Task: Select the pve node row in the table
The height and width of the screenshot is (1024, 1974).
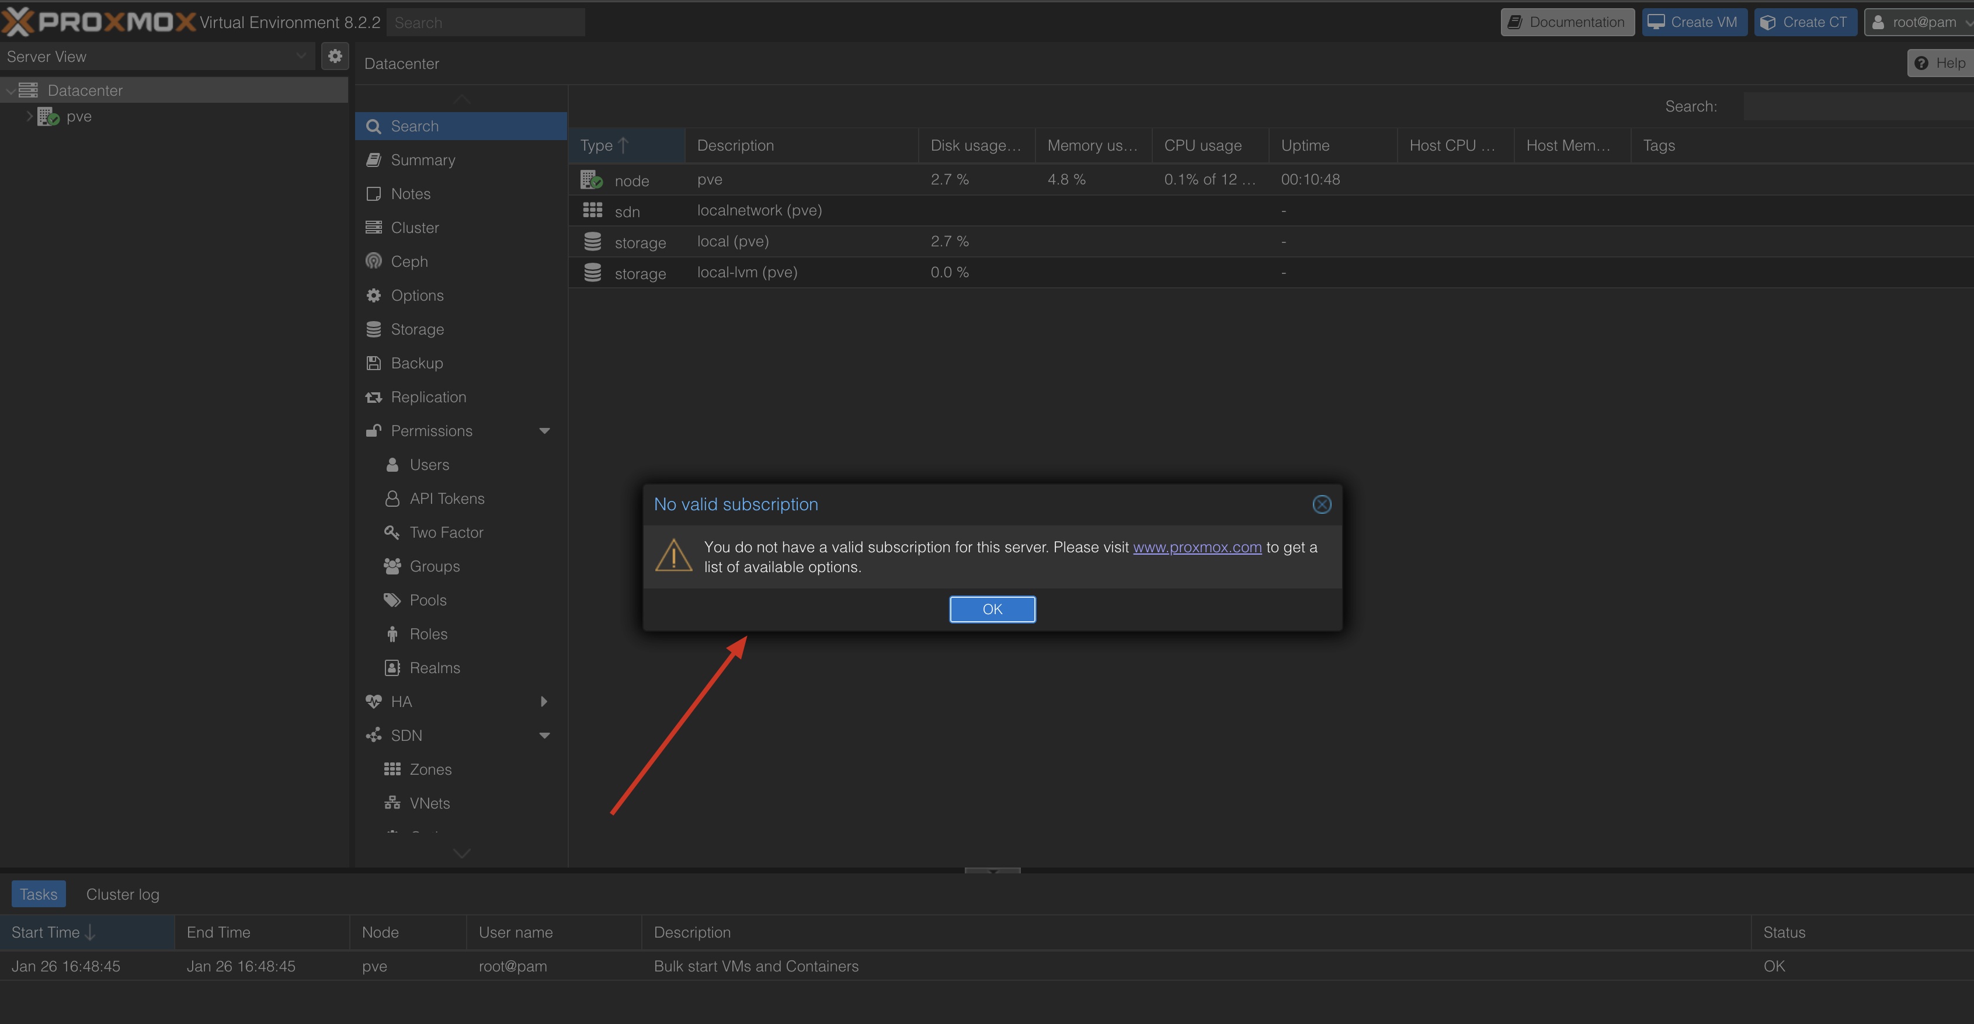Action: tap(1270, 180)
